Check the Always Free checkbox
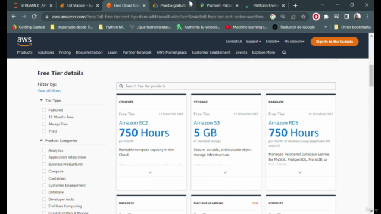This screenshot has width=381, height=214. point(44,124)
